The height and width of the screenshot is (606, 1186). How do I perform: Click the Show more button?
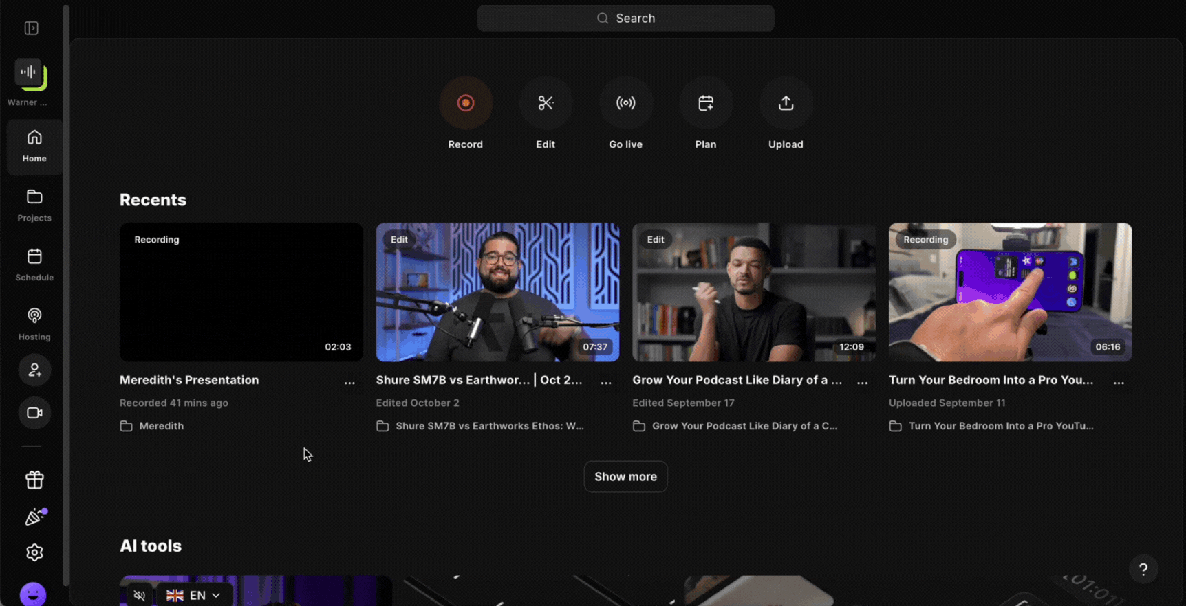click(625, 476)
